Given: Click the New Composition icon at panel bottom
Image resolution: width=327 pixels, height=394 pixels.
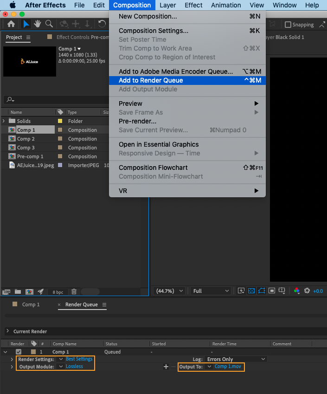Looking at the screenshot, I should 29,291.
